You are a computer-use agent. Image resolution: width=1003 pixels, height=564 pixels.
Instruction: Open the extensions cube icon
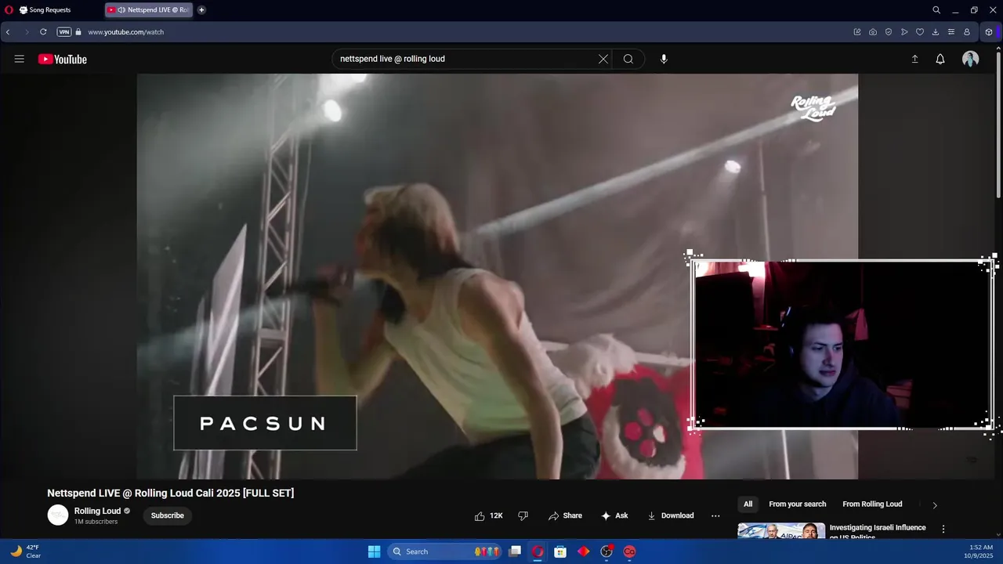[x=989, y=32]
